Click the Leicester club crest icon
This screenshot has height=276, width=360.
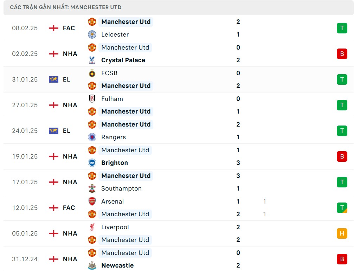[x=92, y=34]
